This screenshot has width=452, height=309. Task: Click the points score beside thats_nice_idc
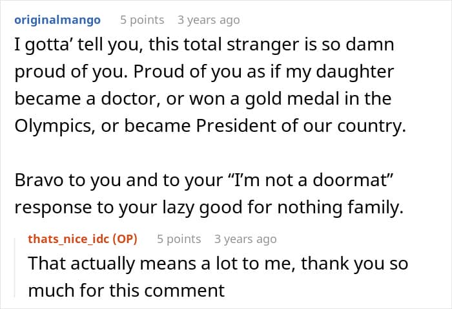[x=179, y=239]
